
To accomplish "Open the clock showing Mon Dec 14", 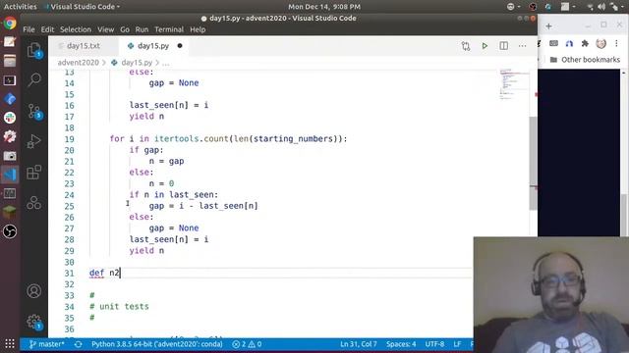I will (x=324, y=7).
